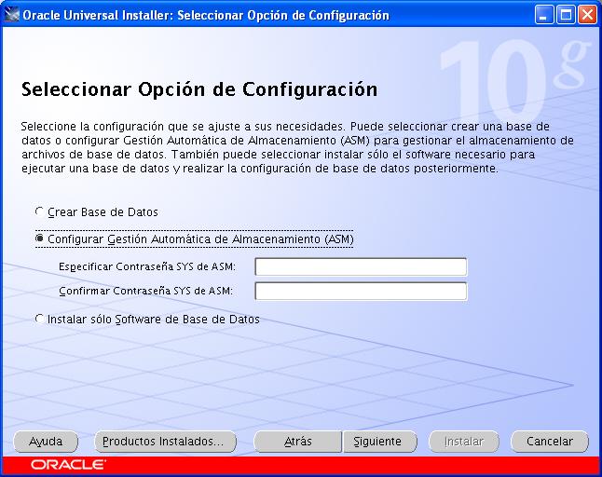
Task: Open the Ayuda help button
Action: [x=46, y=442]
